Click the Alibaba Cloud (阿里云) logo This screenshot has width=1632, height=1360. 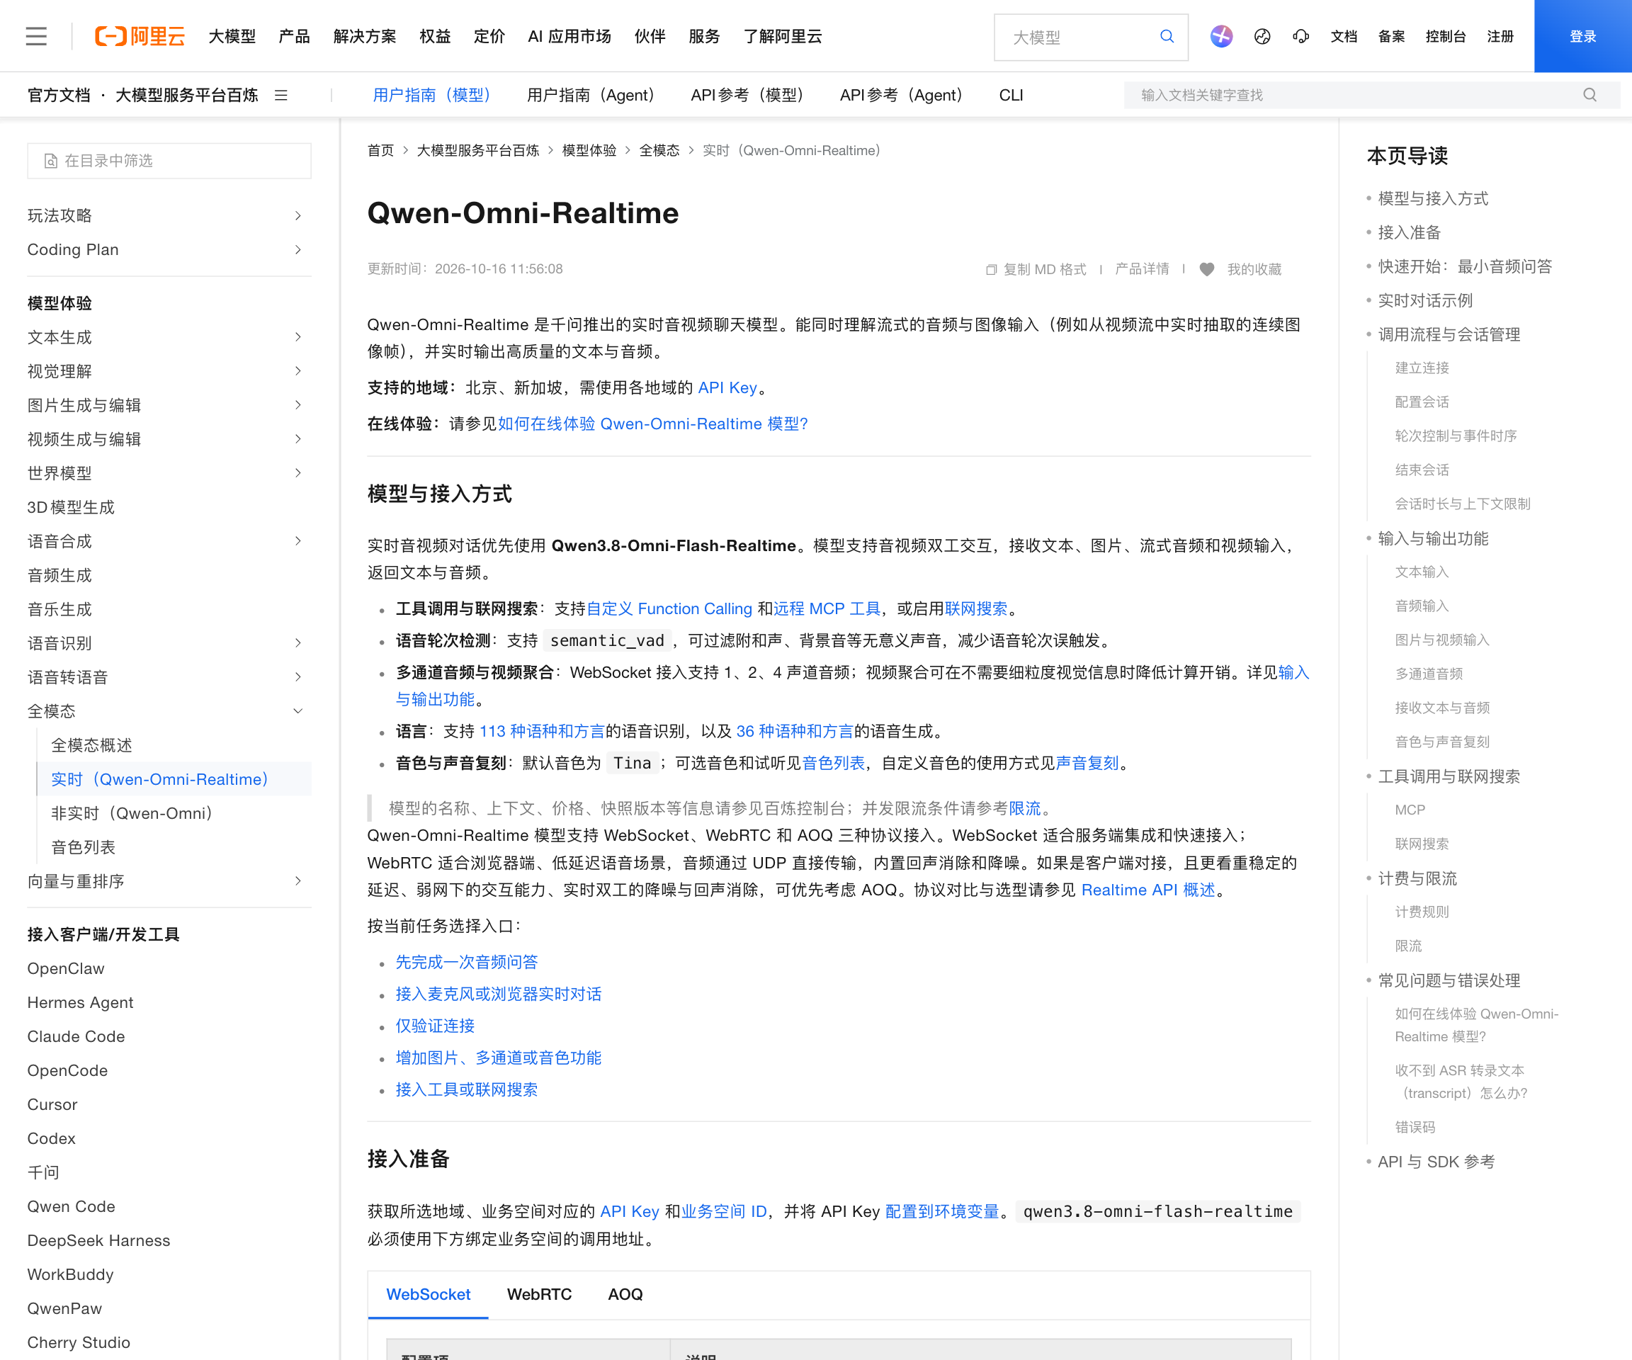pos(140,37)
